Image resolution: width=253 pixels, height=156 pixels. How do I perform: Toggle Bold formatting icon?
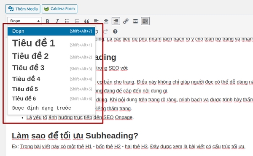47,21
